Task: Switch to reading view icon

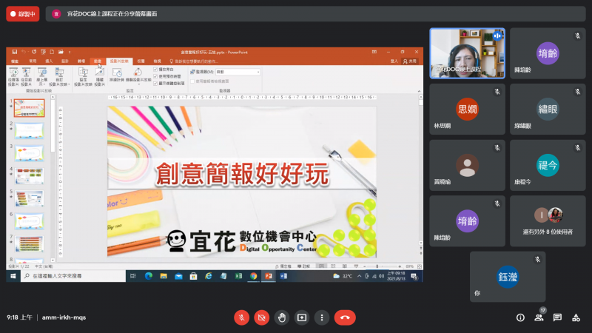Action: [x=345, y=266]
